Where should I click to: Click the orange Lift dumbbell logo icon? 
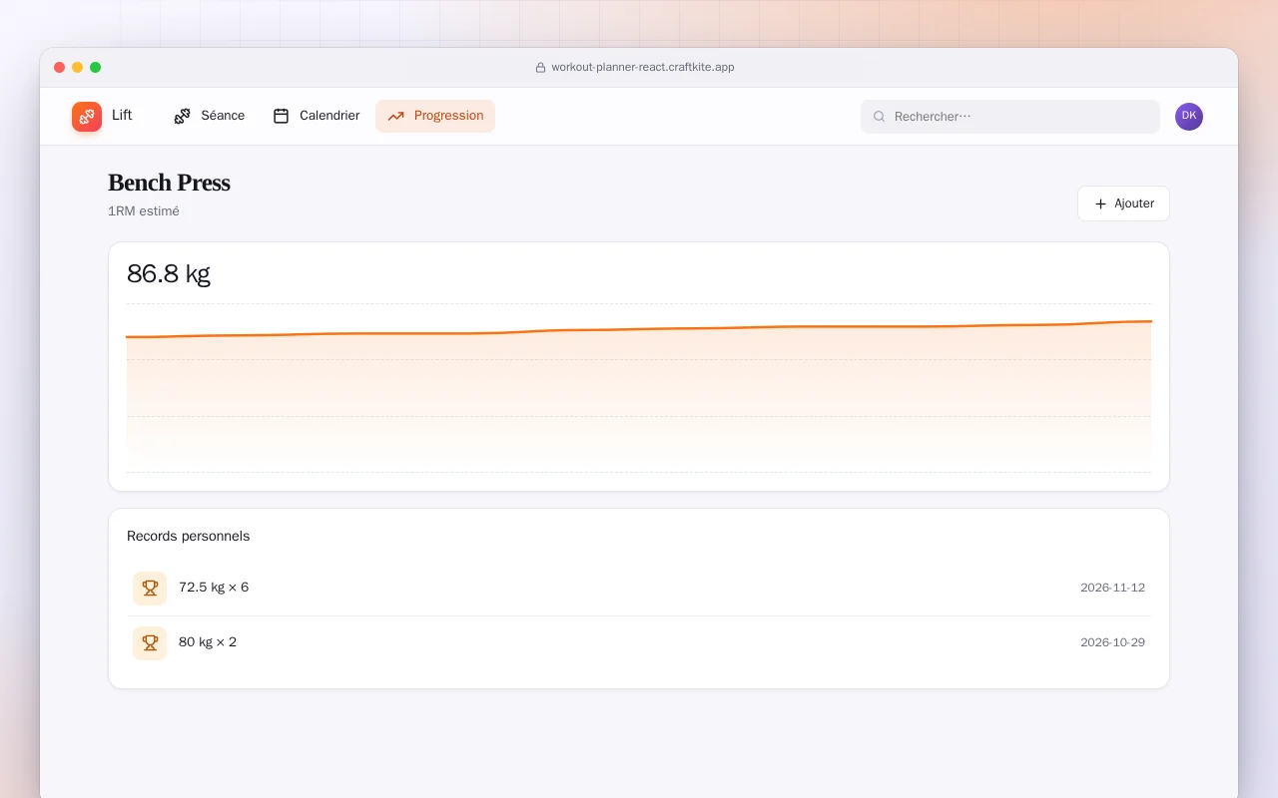(x=87, y=117)
